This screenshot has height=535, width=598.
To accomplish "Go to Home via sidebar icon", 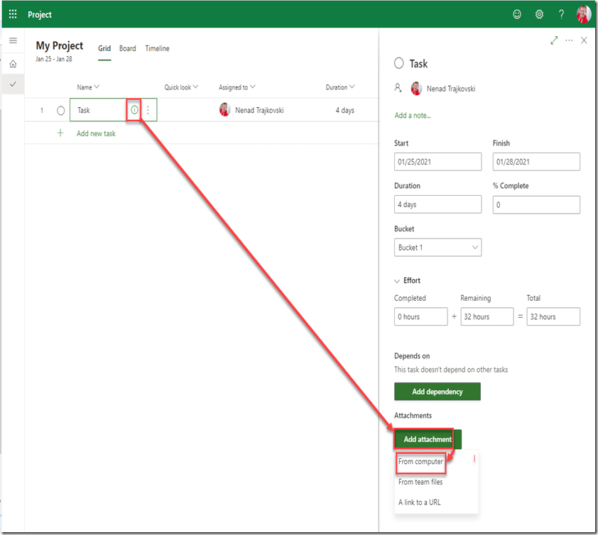I will (x=13, y=64).
